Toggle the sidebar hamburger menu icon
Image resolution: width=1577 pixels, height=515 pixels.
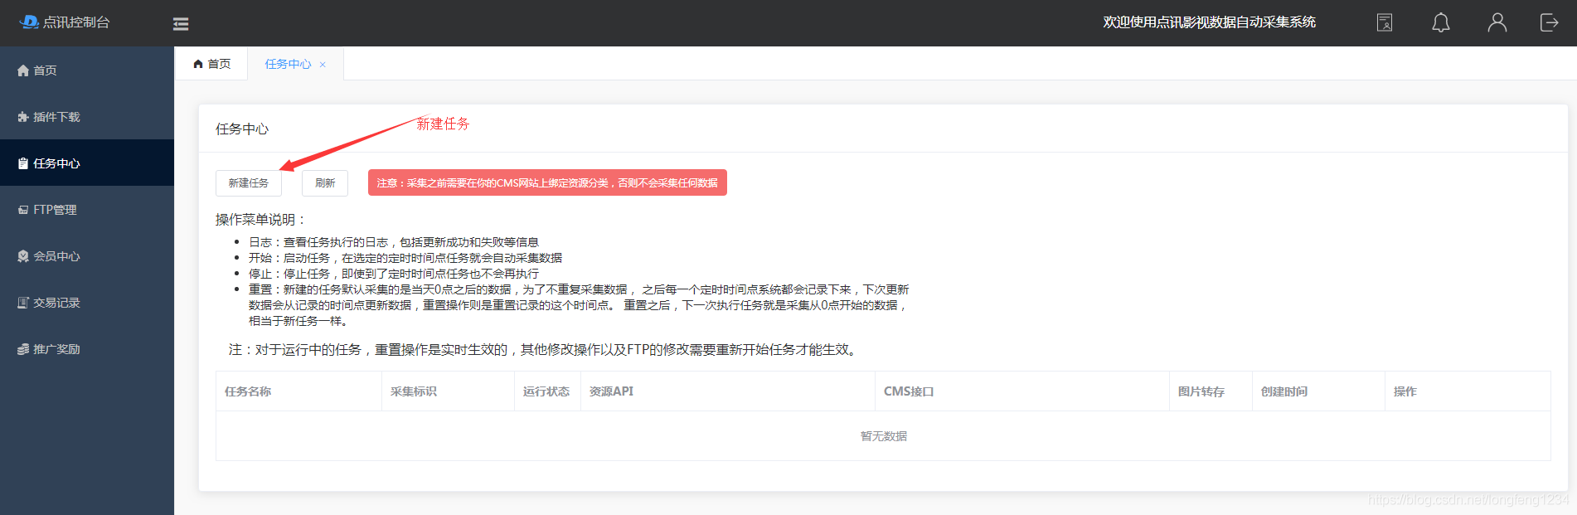click(x=181, y=24)
